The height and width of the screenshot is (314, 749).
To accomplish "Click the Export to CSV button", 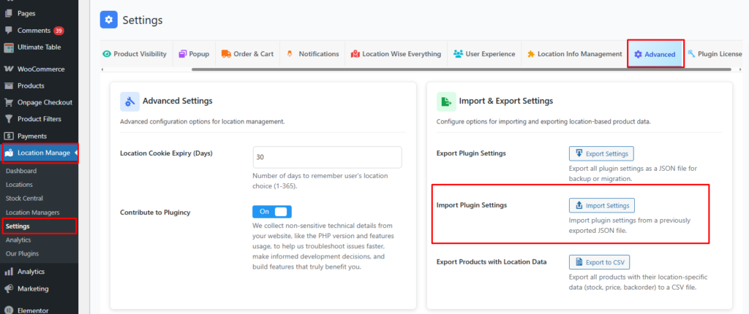I will tap(599, 262).
